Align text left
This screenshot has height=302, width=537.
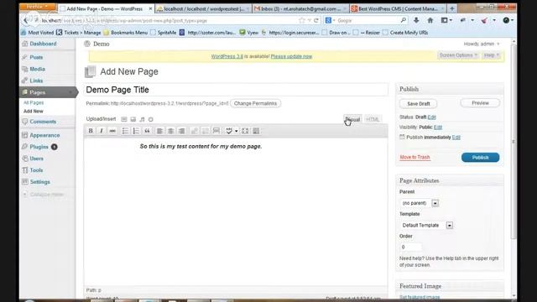(x=159, y=131)
